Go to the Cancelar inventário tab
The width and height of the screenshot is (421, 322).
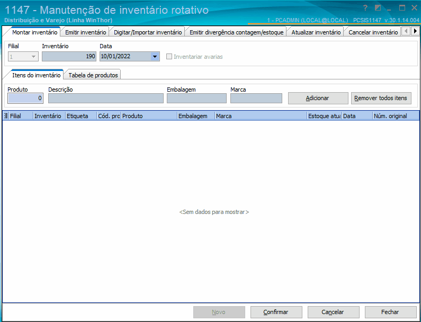tap(373, 32)
